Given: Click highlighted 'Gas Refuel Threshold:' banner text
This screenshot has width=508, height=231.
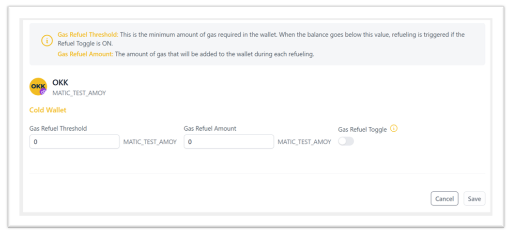Looking at the screenshot, I should pyautogui.click(x=88, y=34).
